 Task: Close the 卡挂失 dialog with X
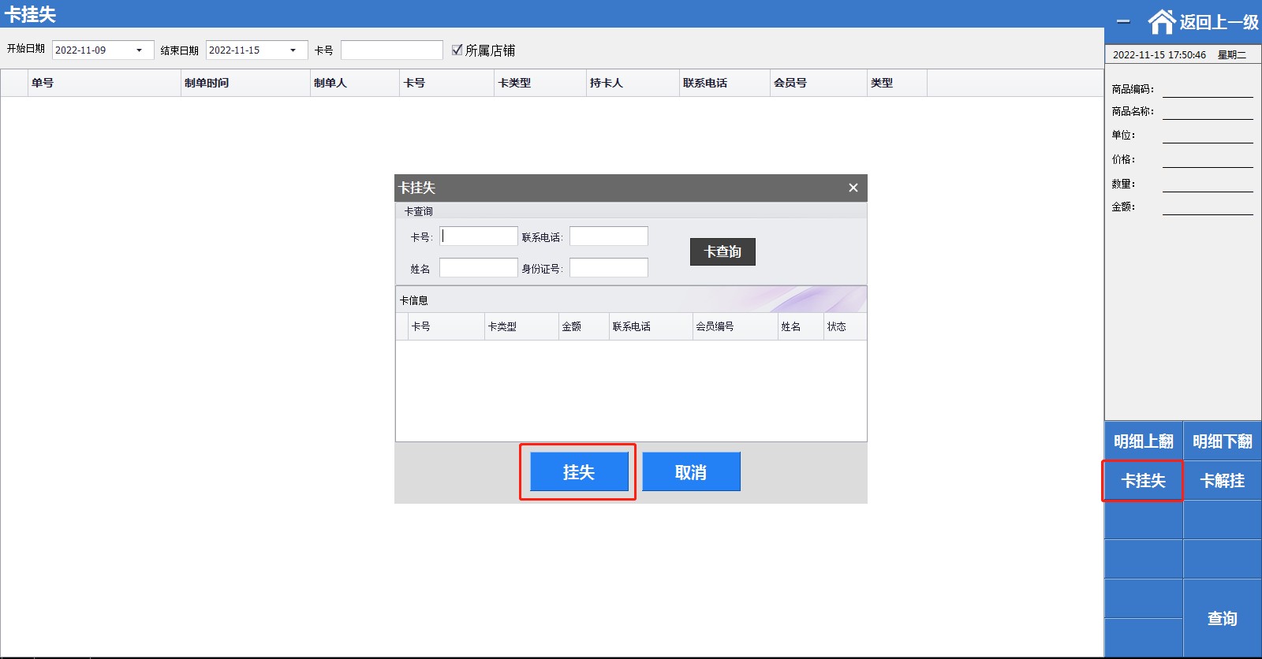pyautogui.click(x=853, y=188)
